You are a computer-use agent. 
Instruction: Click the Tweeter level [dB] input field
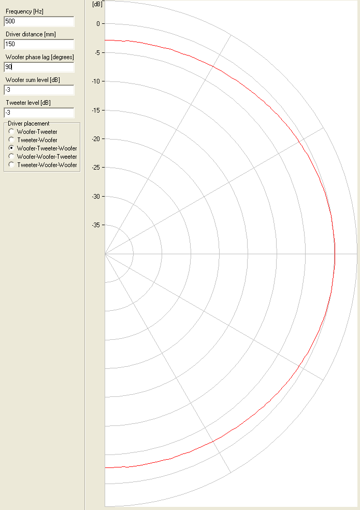coord(39,113)
